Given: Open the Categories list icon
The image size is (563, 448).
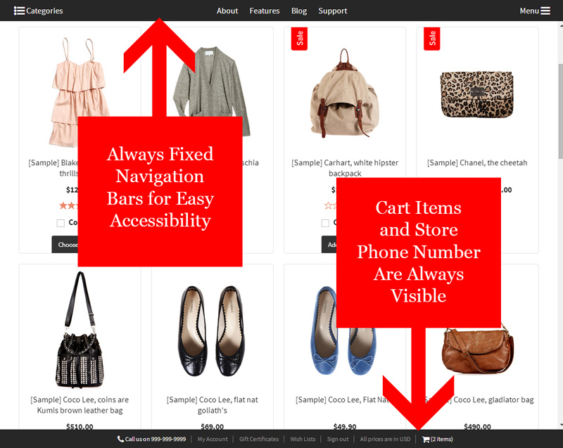Looking at the screenshot, I should coord(19,11).
